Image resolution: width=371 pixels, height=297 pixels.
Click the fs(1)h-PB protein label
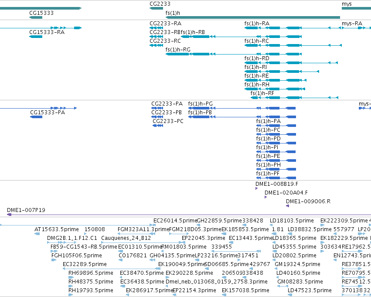pyautogui.click(x=200, y=113)
